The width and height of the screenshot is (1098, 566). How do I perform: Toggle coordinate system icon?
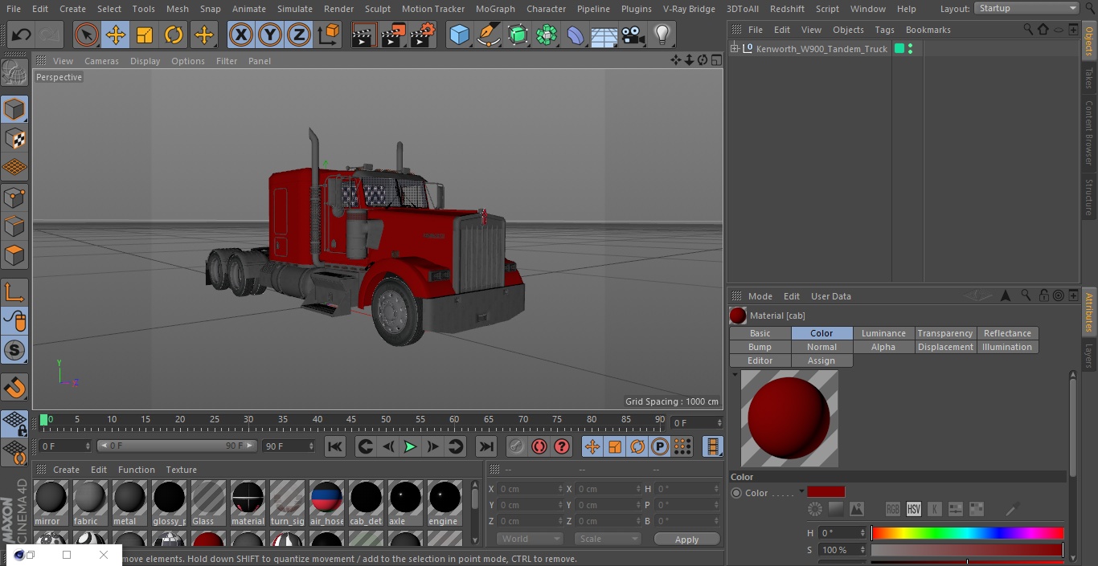click(x=329, y=35)
